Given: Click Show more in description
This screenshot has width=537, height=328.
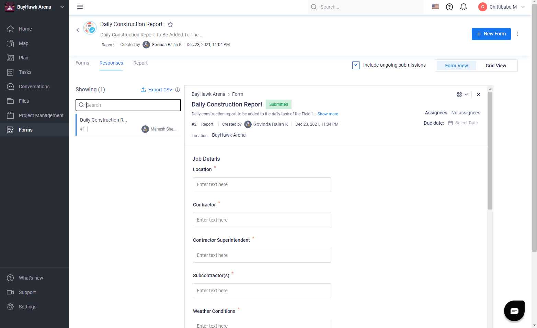Looking at the screenshot, I should [328, 114].
